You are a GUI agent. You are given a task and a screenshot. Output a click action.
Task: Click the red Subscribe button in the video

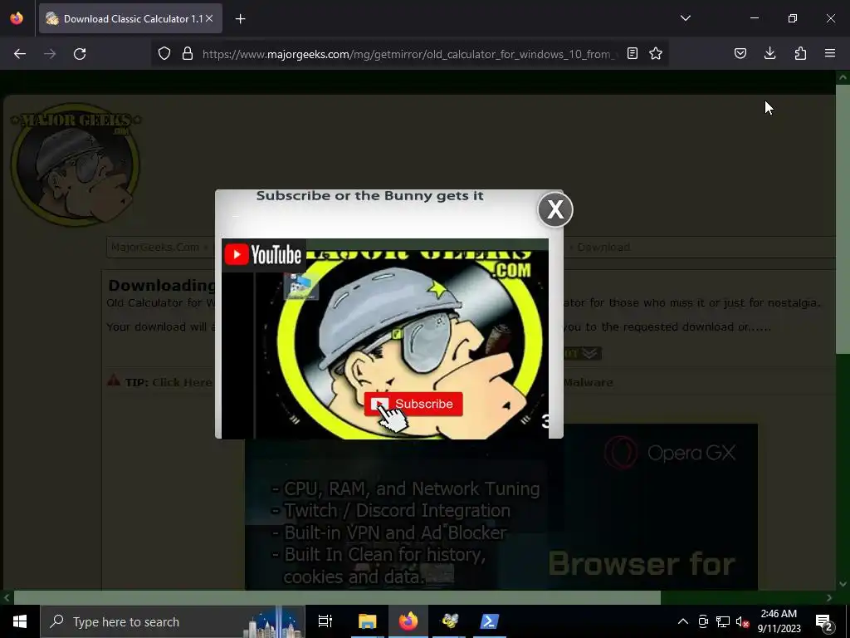point(413,405)
